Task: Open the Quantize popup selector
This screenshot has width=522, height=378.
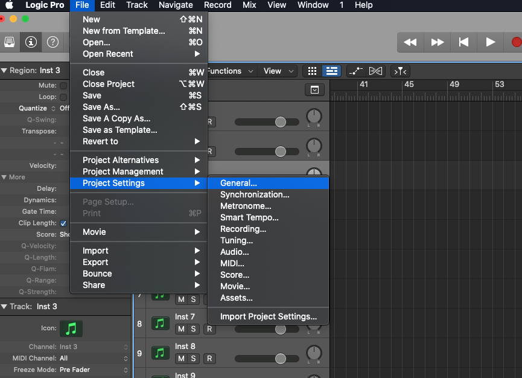Action: point(53,109)
